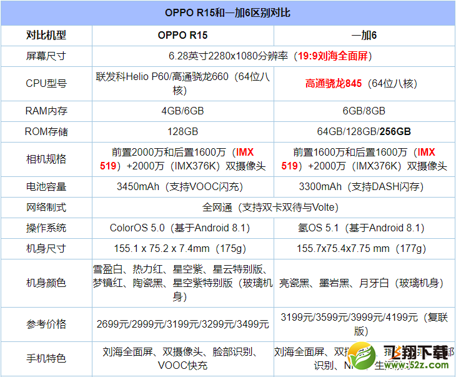This screenshot has width=456, height=377.
Task: Click the cell starting '前置1600万和后置1600万'
Action: coord(364,159)
